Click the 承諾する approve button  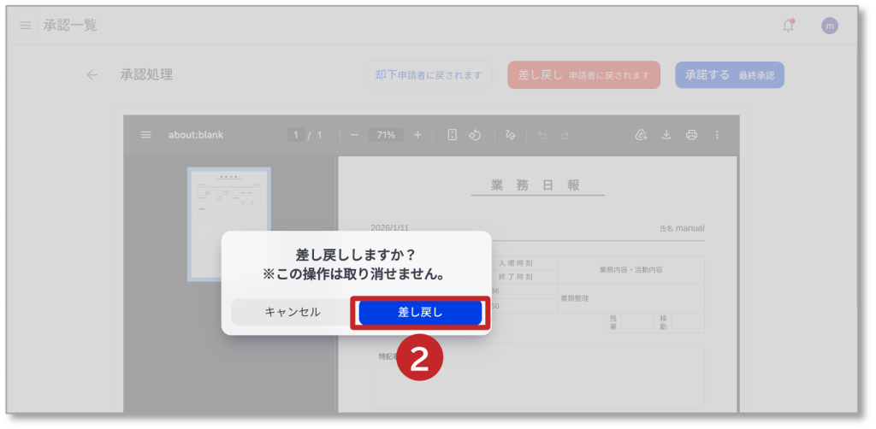click(x=729, y=75)
